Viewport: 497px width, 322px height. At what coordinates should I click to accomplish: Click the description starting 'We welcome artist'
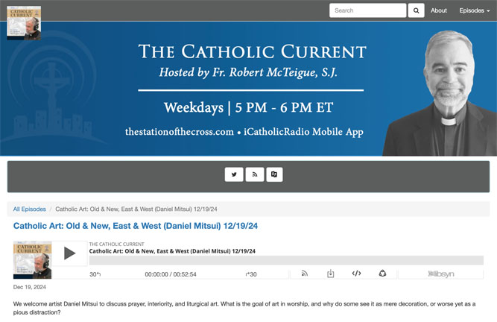tap(244, 308)
